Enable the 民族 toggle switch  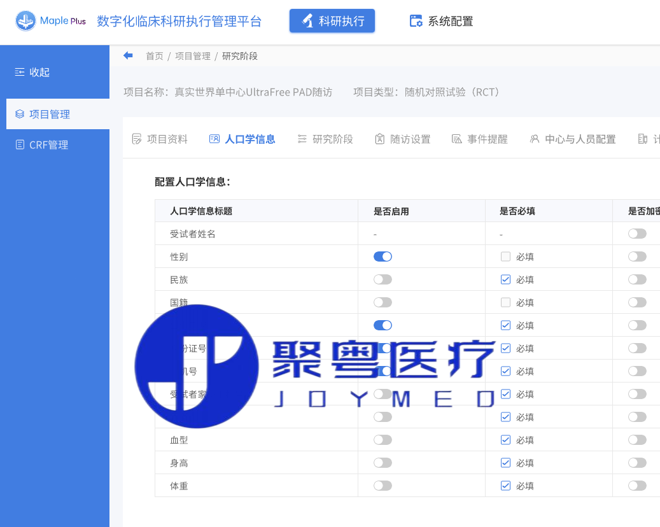point(383,279)
